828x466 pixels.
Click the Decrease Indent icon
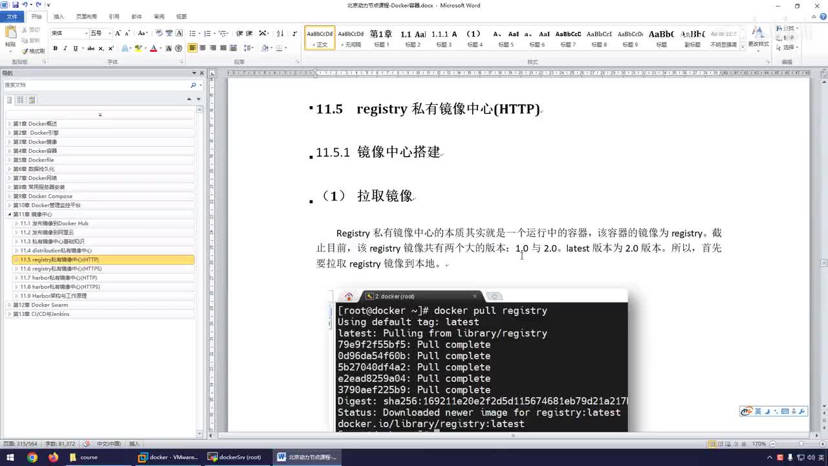click(x=239, y=33)
